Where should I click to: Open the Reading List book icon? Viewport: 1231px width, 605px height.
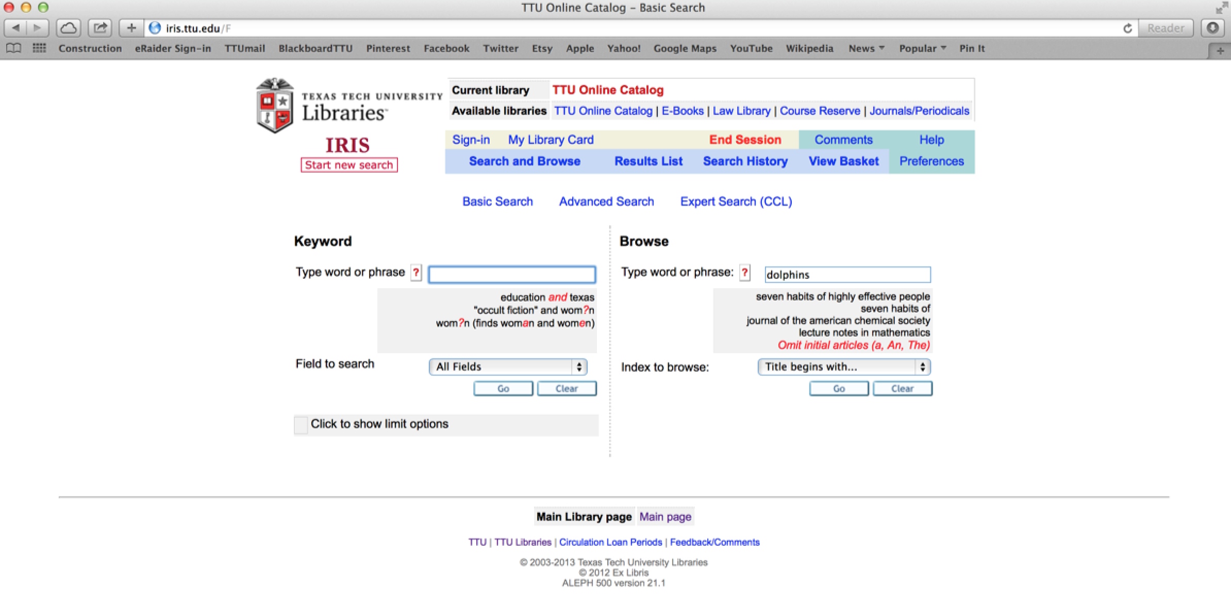(14, 48)
